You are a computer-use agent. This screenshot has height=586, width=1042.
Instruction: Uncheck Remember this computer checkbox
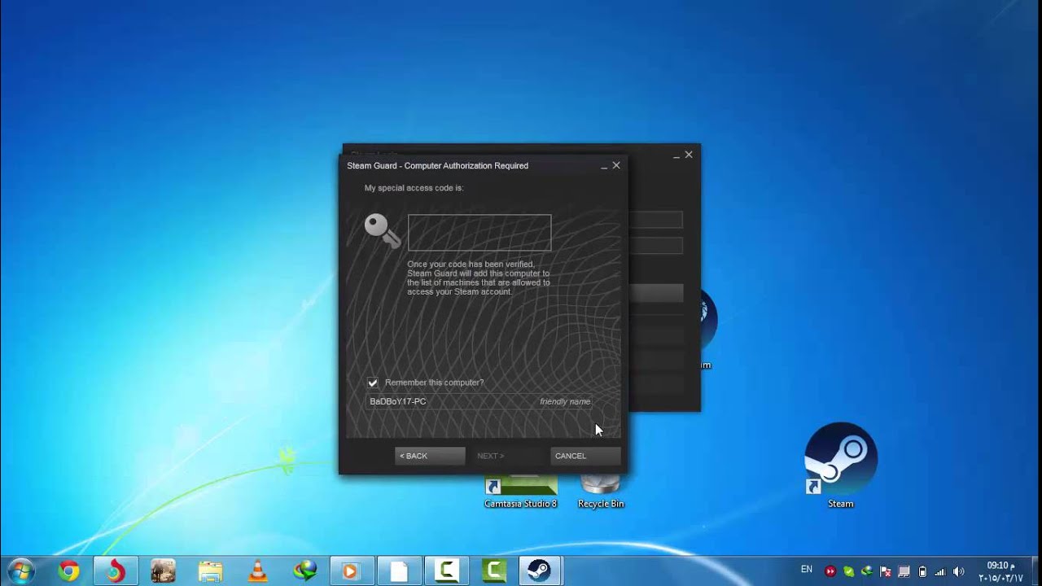point(373,383)
